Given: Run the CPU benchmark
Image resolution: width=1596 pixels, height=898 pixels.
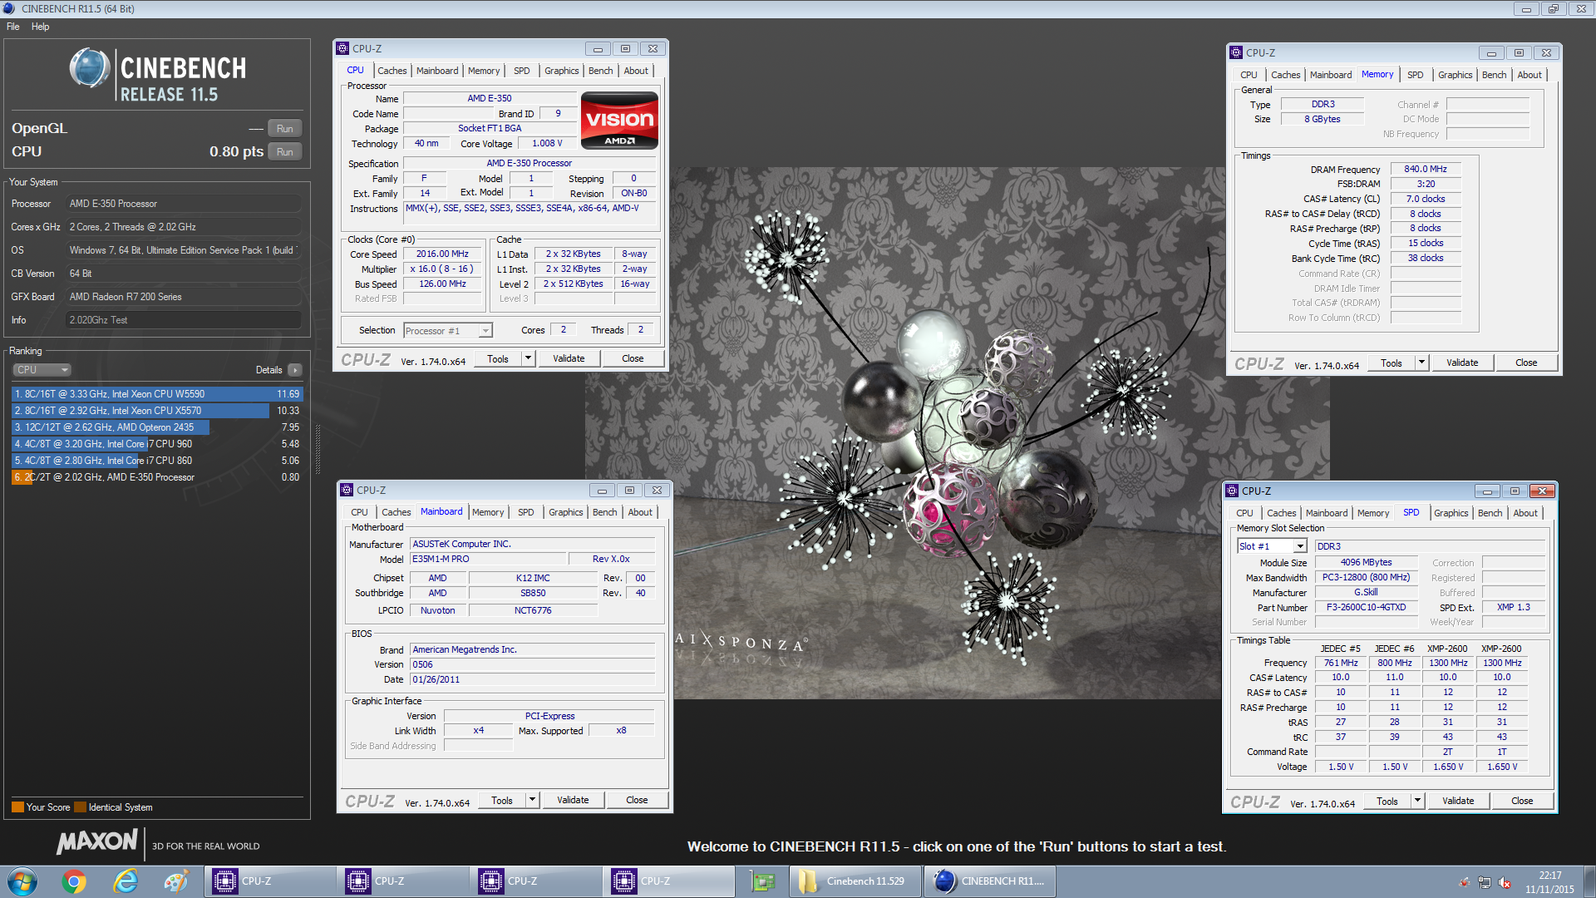Looking at the screenshot, I should click(285, 152).
